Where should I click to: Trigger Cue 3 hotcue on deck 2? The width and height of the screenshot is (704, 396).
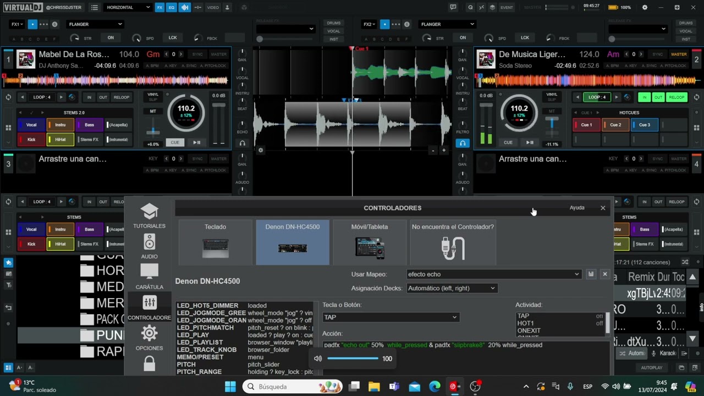point(645,125)
